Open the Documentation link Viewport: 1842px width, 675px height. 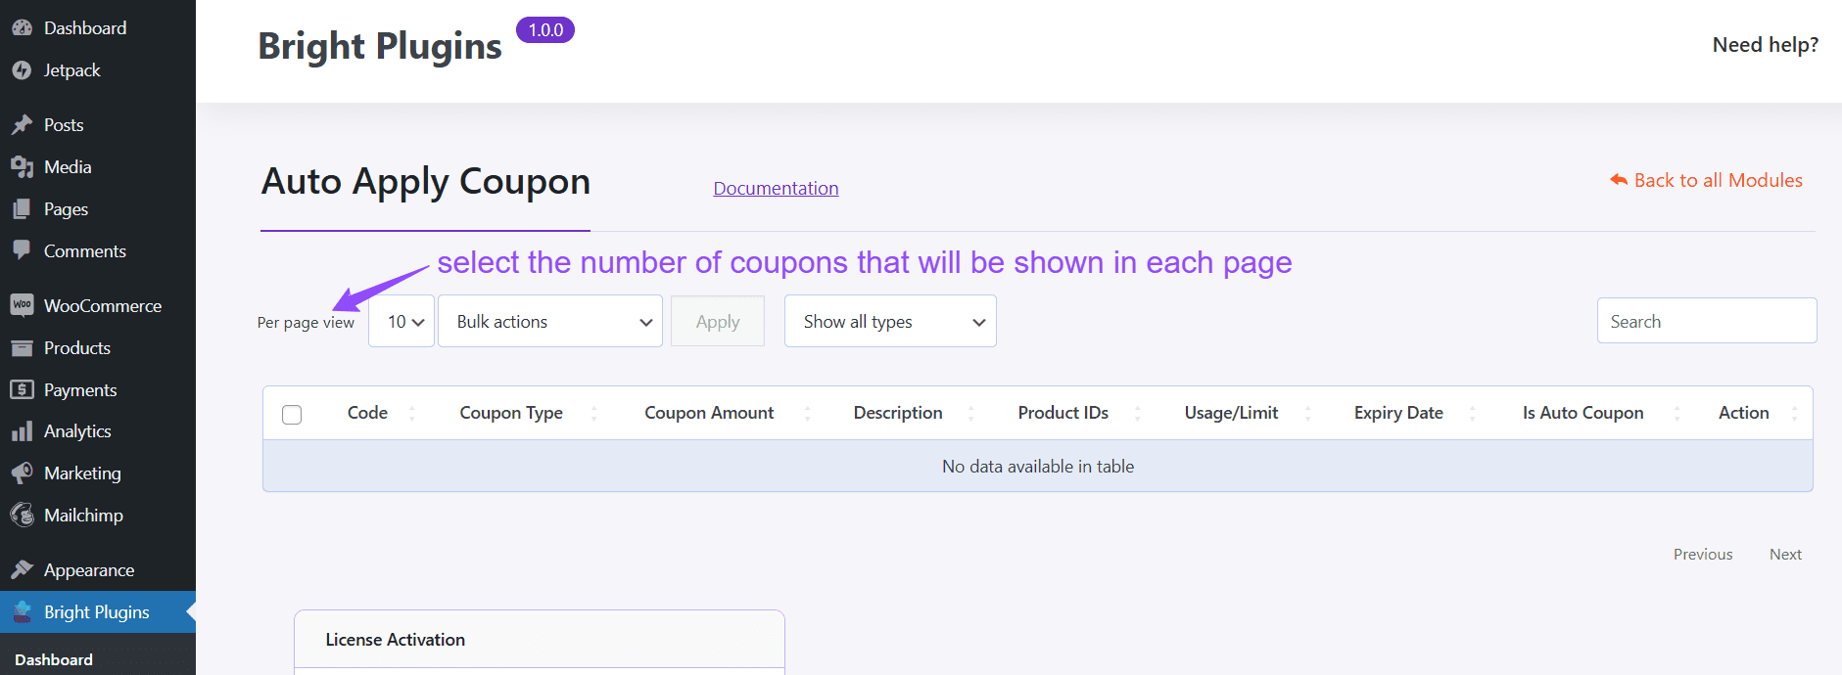coord(776,189)
